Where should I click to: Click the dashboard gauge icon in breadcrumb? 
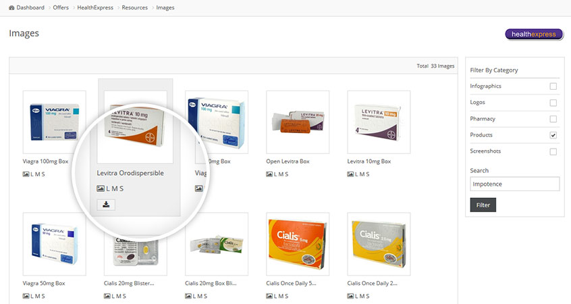point(11,7)
